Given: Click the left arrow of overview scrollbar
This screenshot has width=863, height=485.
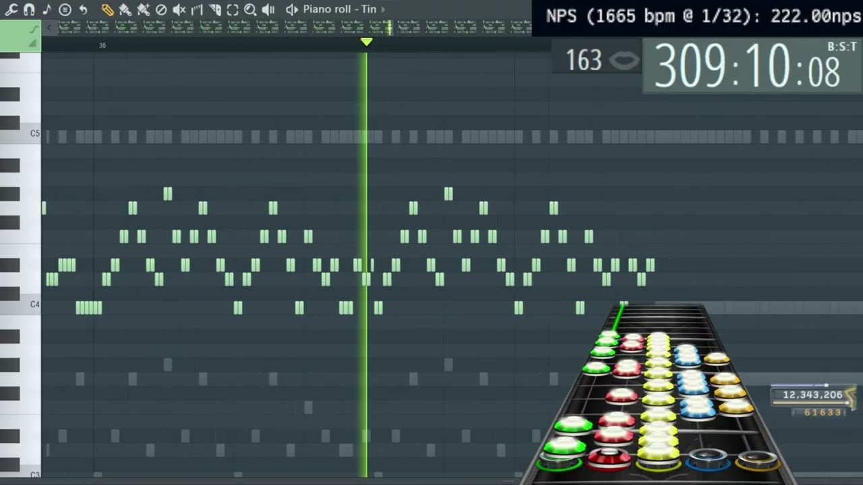Looking at the screenshot, I should click(x=49, y=28).
